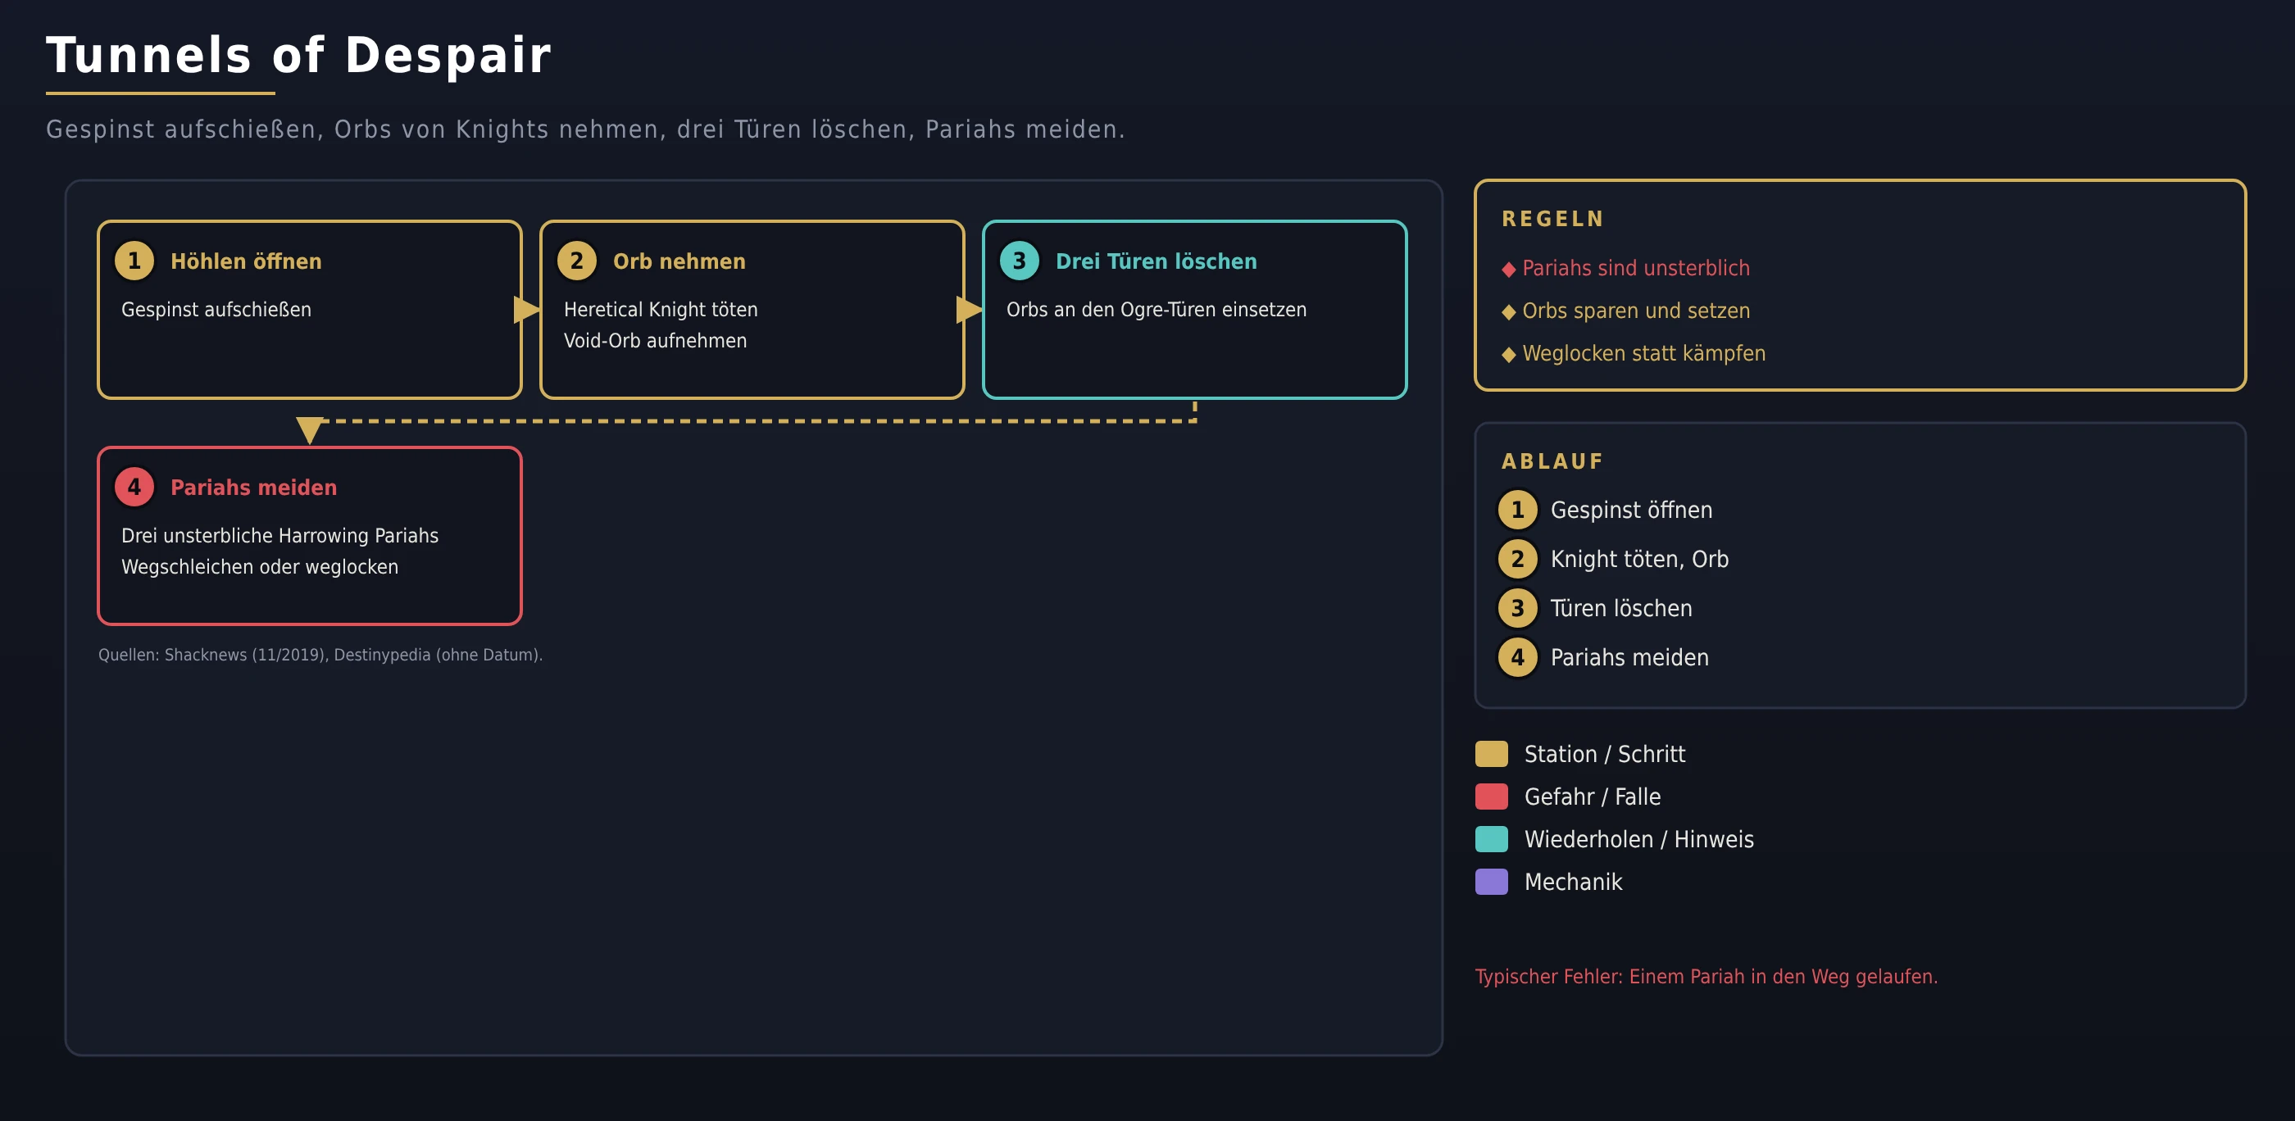
Task: Click the Tunnels of Despair title
Action: [299, 55]
